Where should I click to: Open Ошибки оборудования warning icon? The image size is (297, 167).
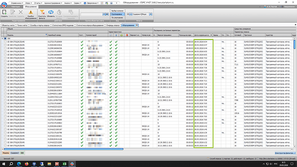31,12
